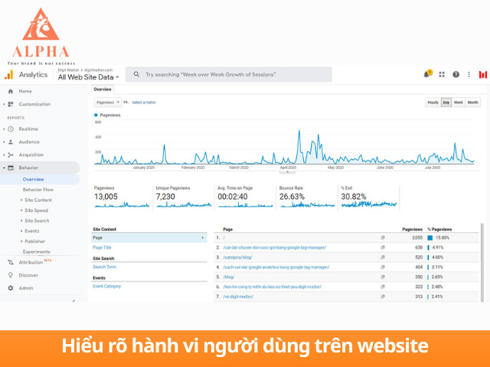Viewport: 490px width, 367px height.
Task: Click the Bounce Rate 26.63% metric card
Action: coord(307,197)
